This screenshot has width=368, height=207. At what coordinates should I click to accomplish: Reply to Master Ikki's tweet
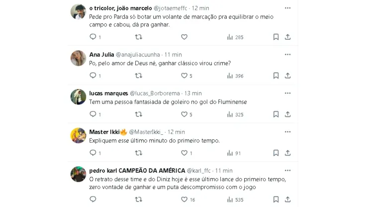[92, 153]
